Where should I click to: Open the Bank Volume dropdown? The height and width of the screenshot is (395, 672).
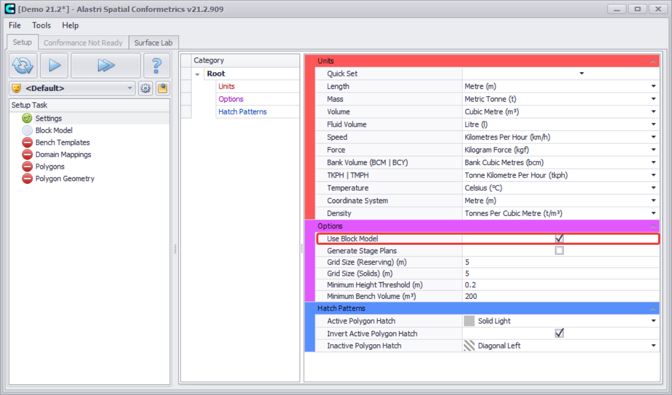click(653, 162)
